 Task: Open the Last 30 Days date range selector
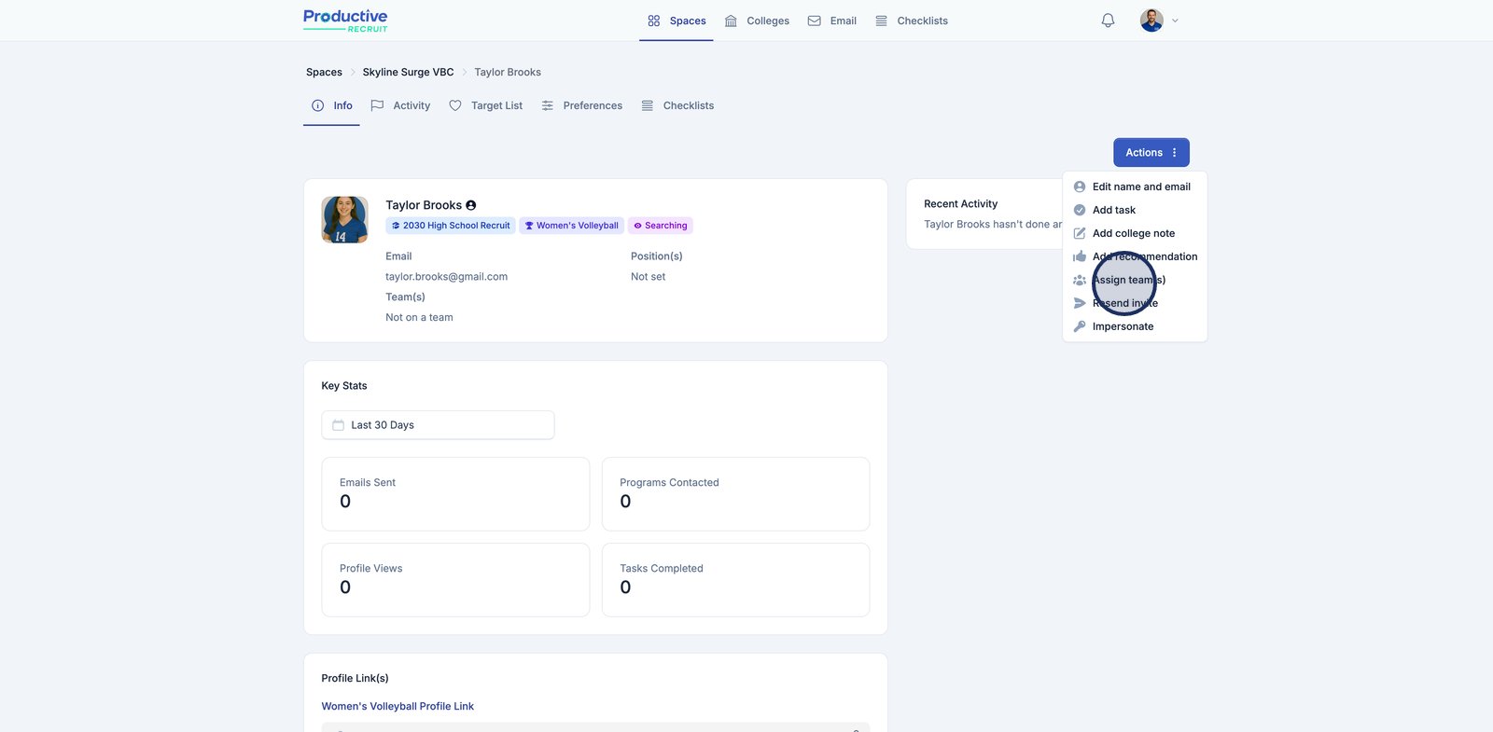pos(438,425)
